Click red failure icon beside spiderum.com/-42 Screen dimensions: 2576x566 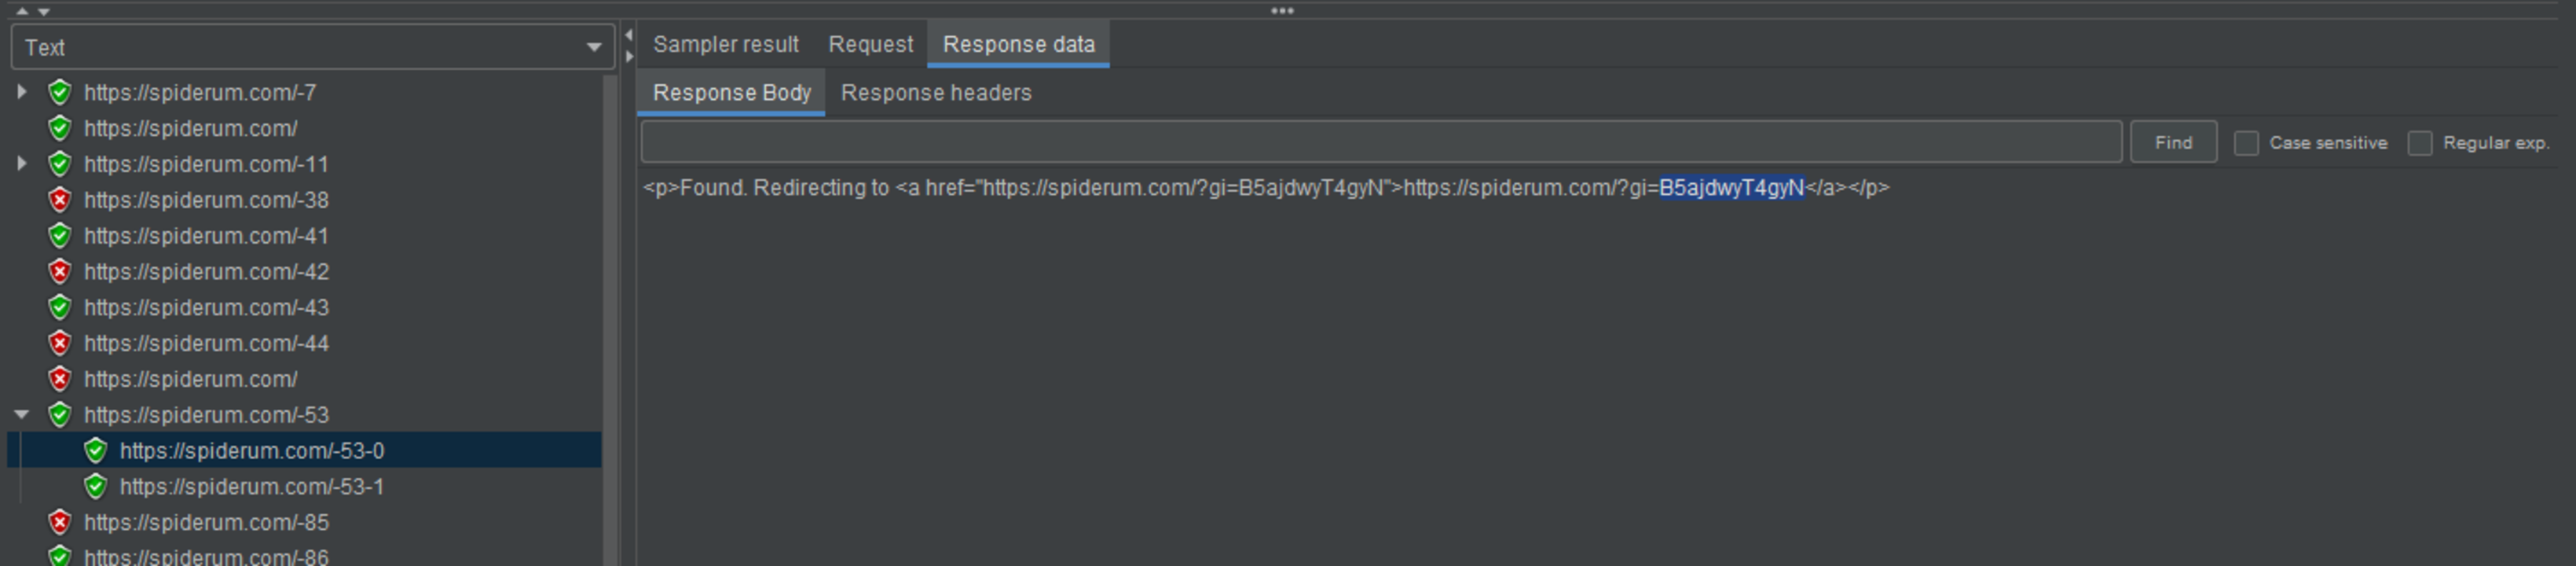coord(60,271)
